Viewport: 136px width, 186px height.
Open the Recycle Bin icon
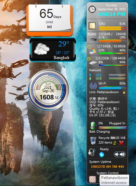click(93, 141)
